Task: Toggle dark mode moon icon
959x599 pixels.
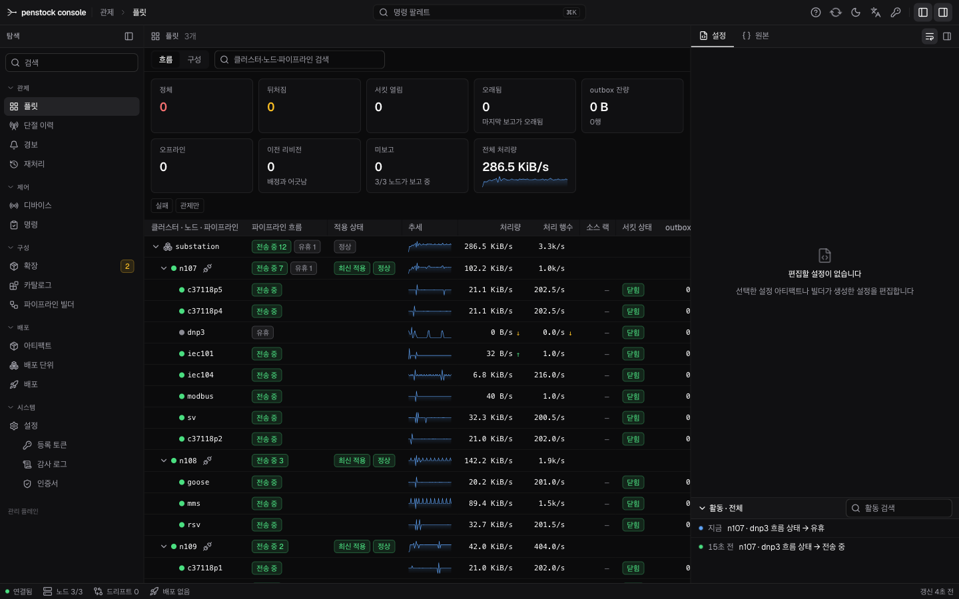Action: (x=856, y=13)
